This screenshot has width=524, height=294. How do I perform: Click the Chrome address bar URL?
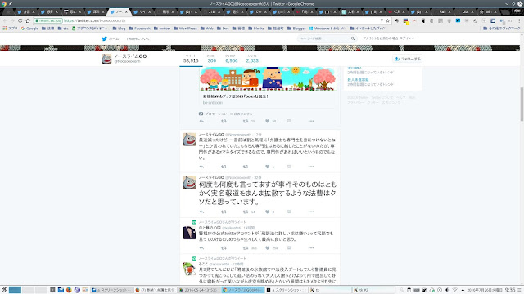(94, 20)
